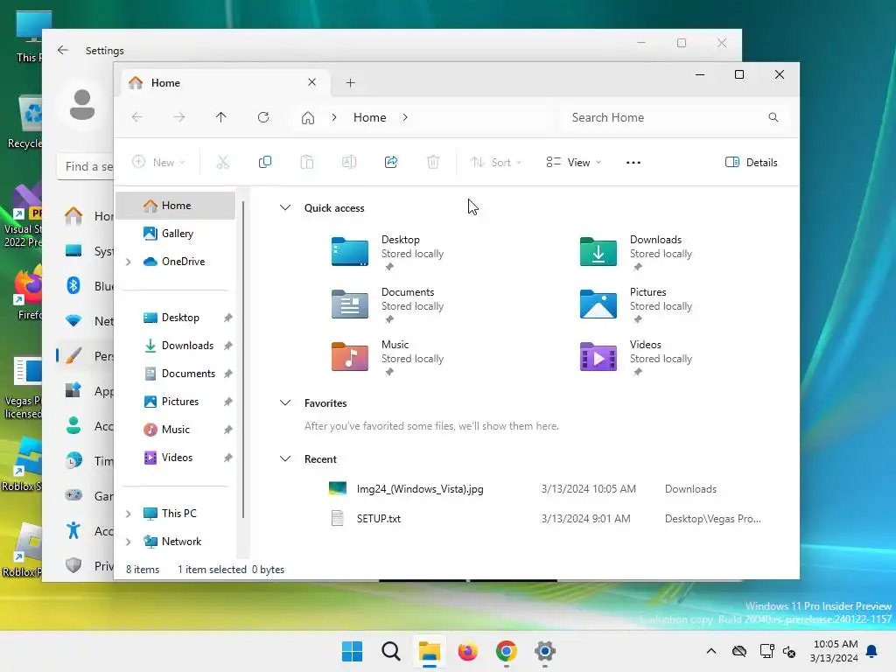Select Personalization brush item in Settings
The height and width of the screenshot is (672, 896).
tap(84, 356)
